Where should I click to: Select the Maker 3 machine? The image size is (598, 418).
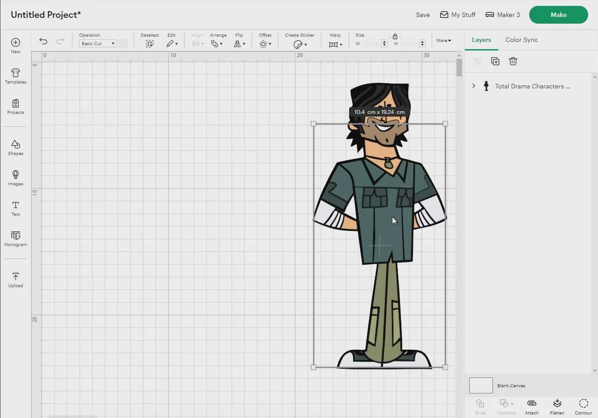(503, 15)
